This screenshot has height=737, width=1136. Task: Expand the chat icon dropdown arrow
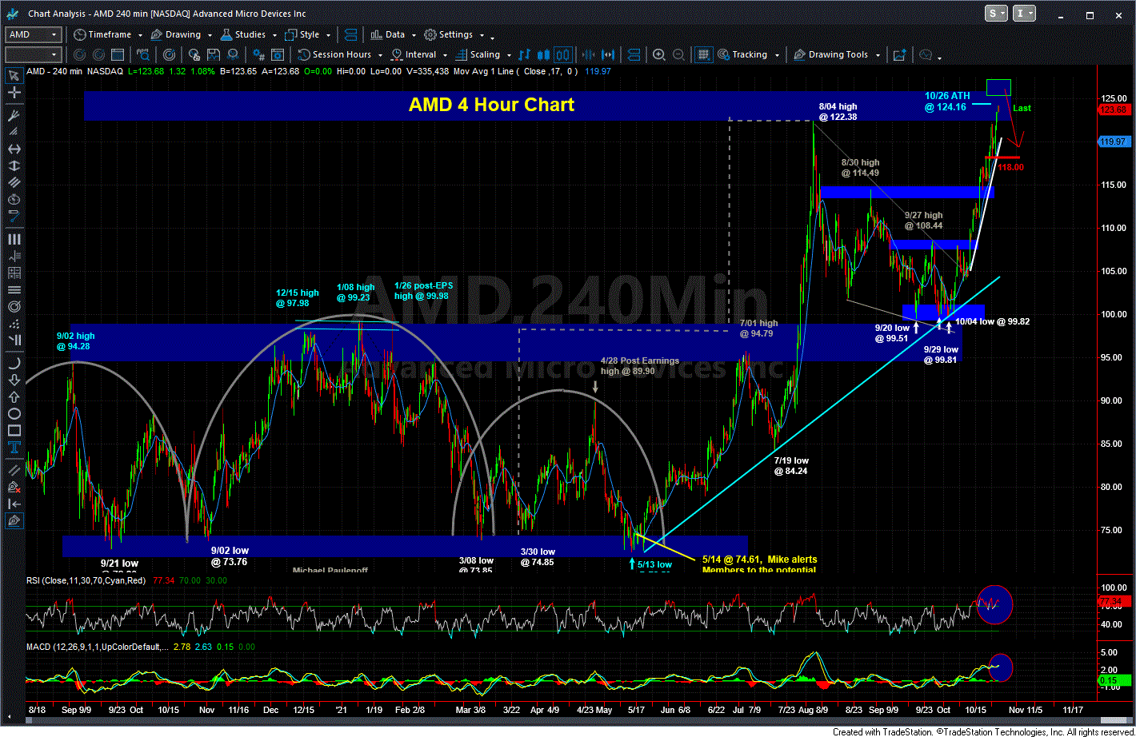tap(939, 58)
